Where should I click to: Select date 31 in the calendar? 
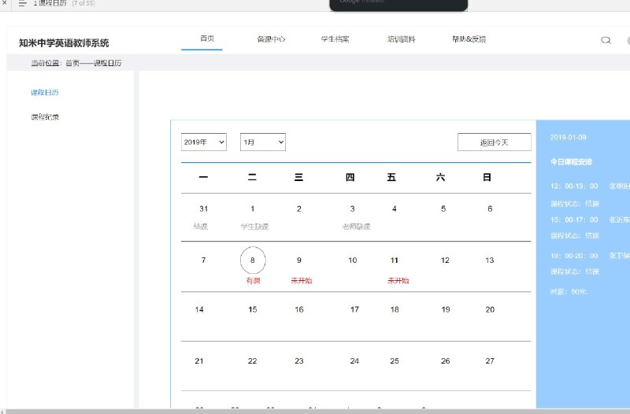(204, 209)
